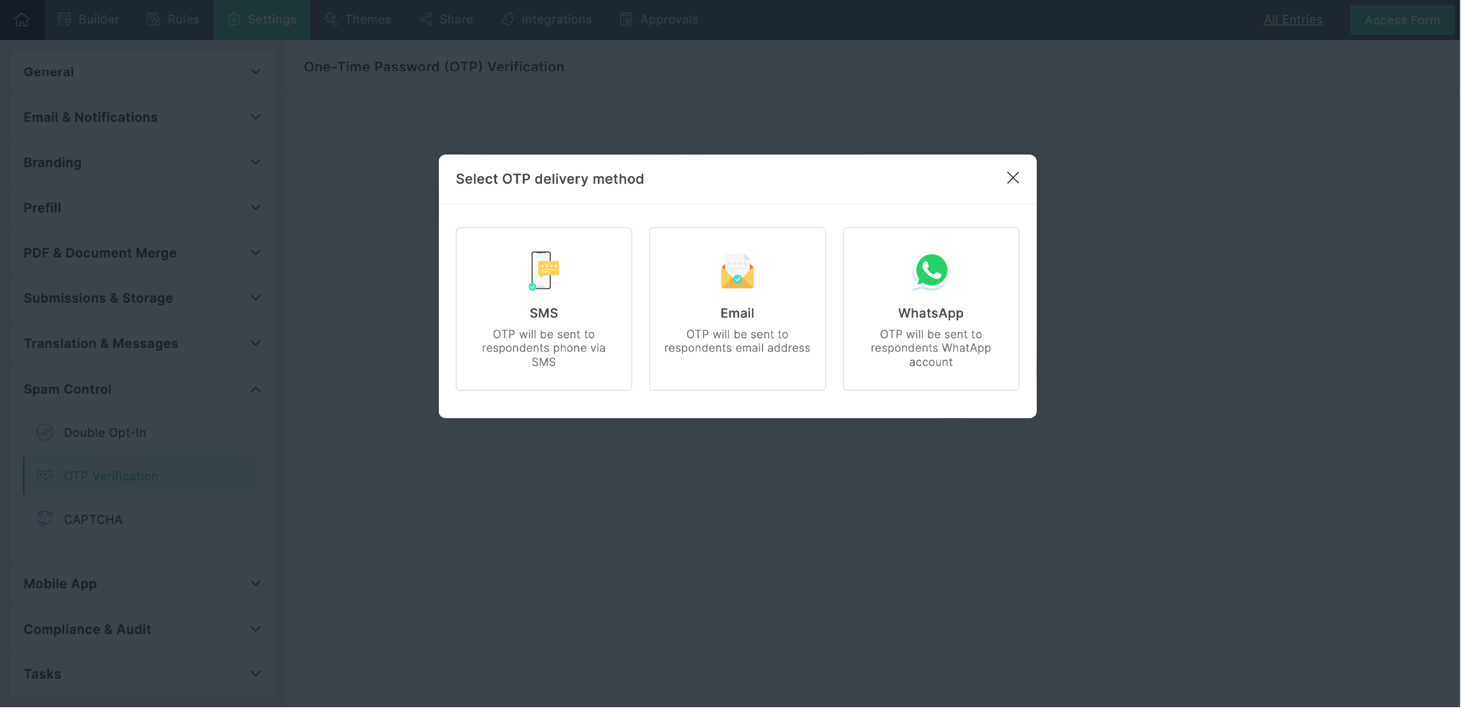The height and width of the screenshot is (711, 1461).
Task: Click the Spam Control label
Action: [x=67, y=389]
